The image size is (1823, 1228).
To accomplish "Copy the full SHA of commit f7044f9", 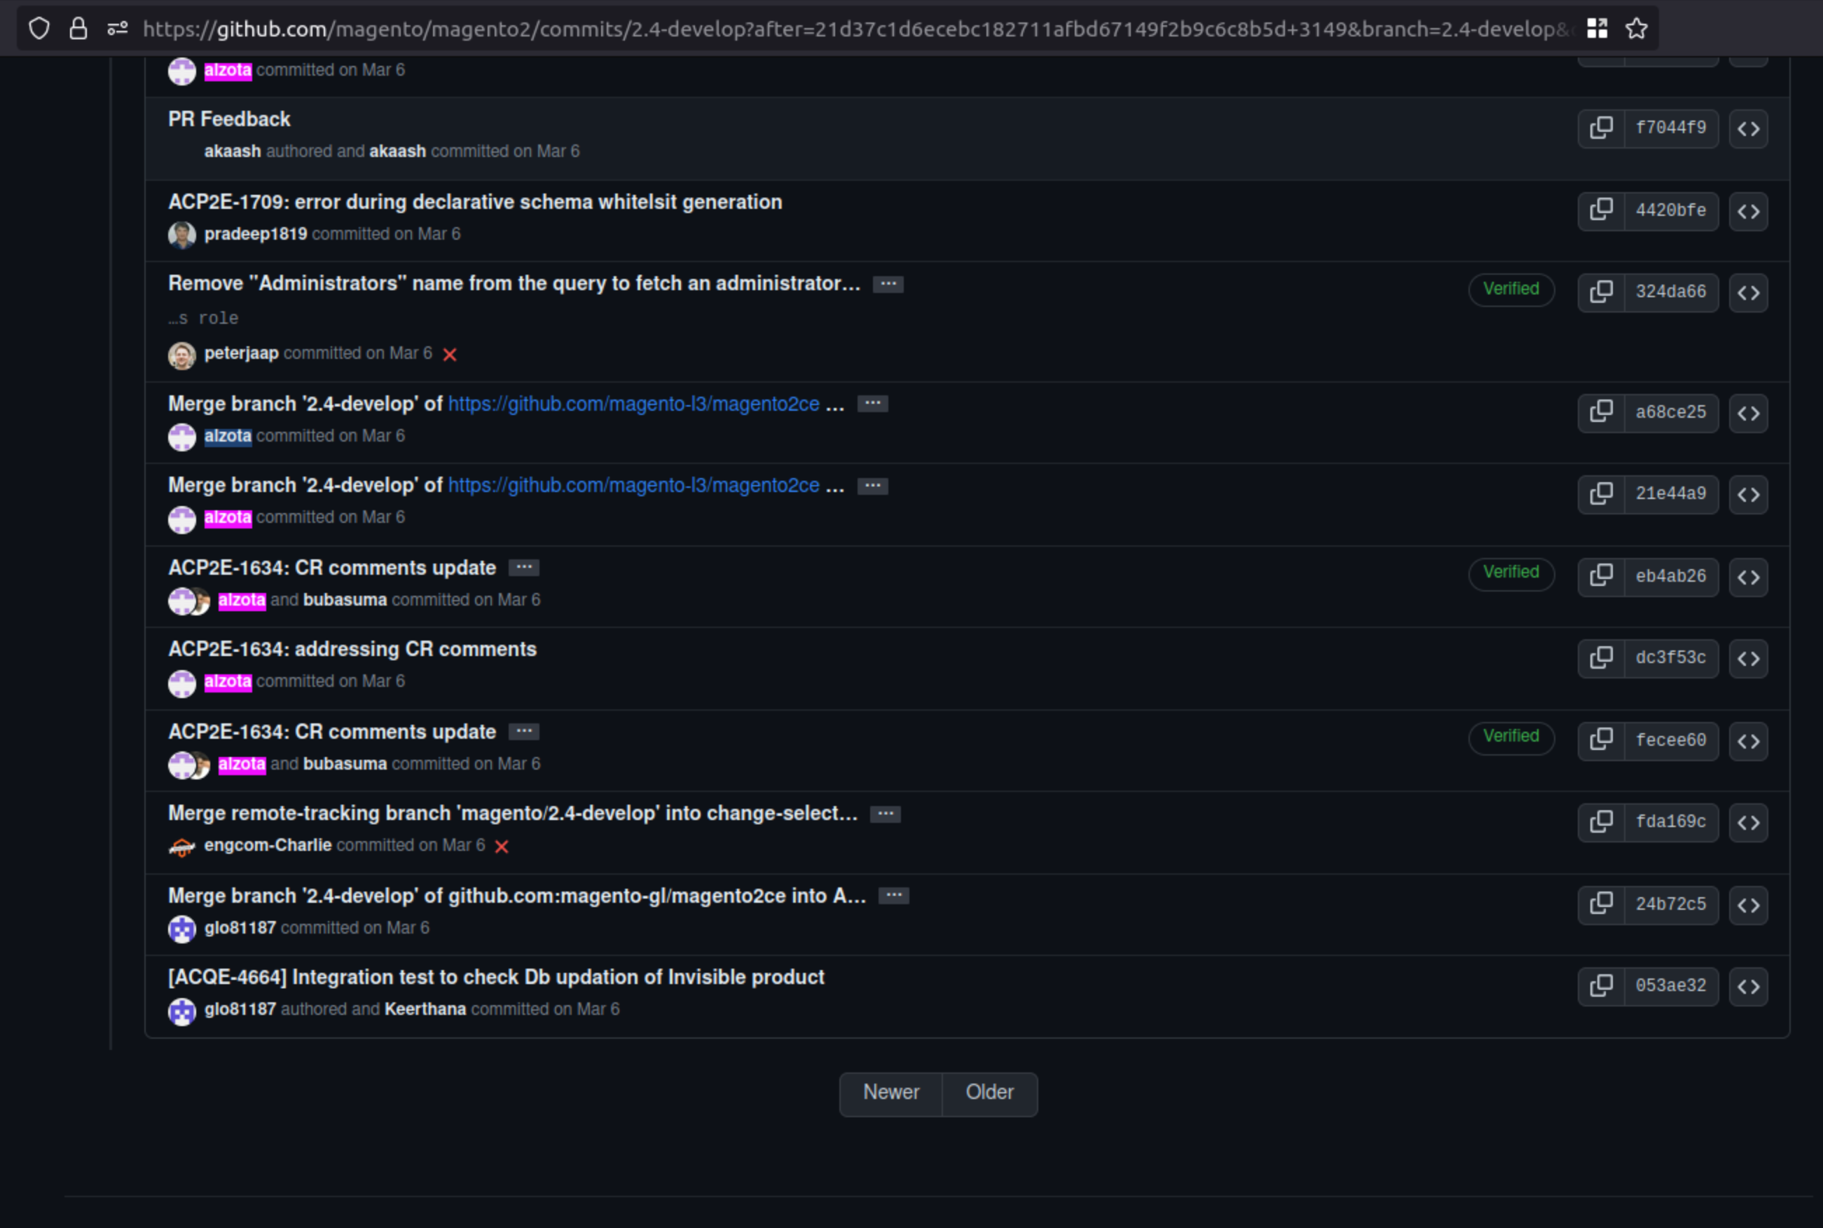I will point(1602,128).
